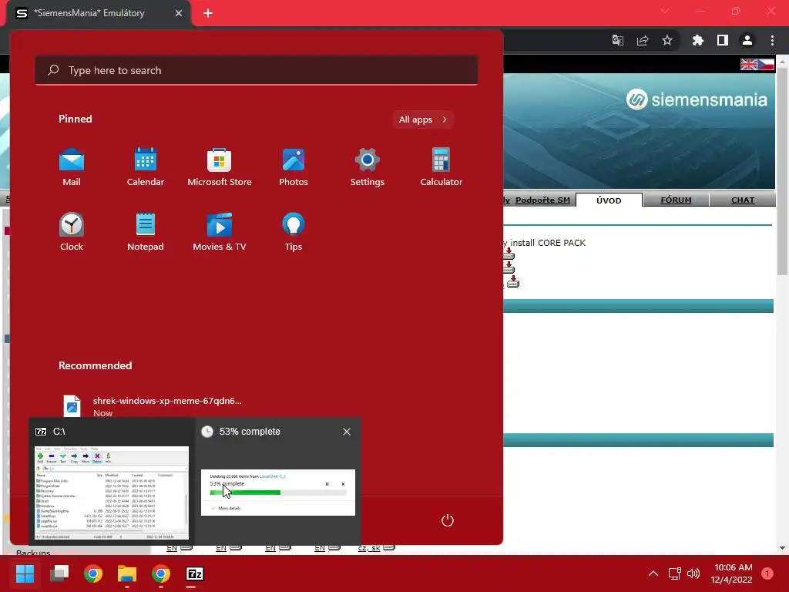Open Task View on the taskbar
Screen dimensions: 789x592
coord(59,573)
